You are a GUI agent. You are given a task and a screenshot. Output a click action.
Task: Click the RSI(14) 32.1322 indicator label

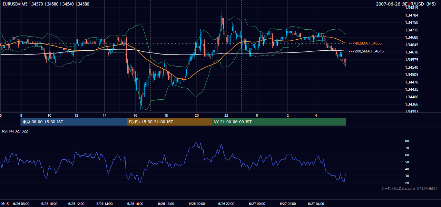click(15, 131)
